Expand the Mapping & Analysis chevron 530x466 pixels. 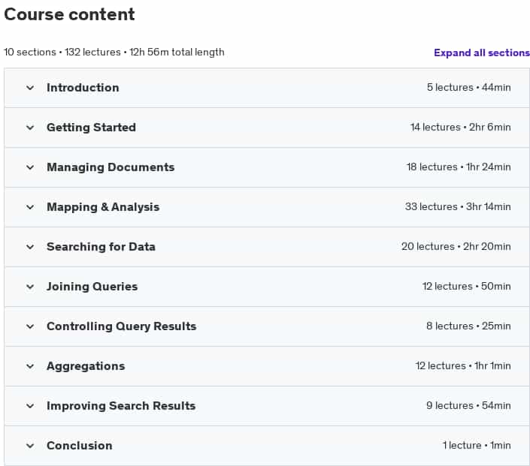click(x=30, y=207)
